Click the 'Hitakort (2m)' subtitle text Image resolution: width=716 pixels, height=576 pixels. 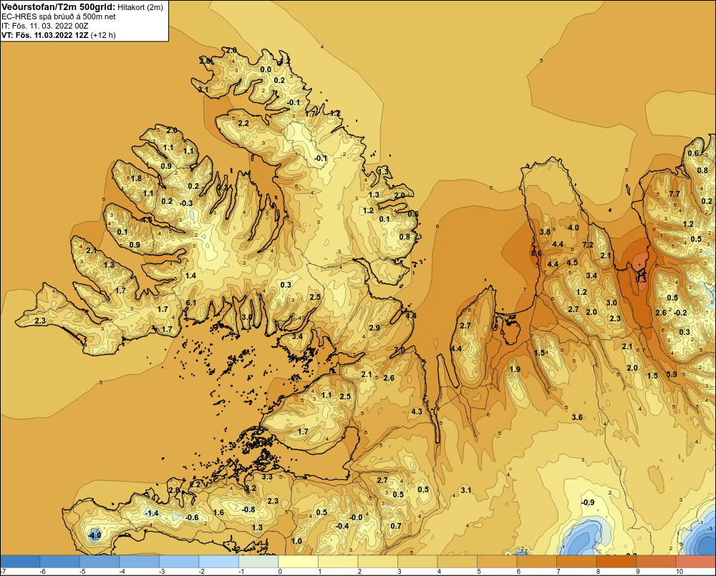140,7
